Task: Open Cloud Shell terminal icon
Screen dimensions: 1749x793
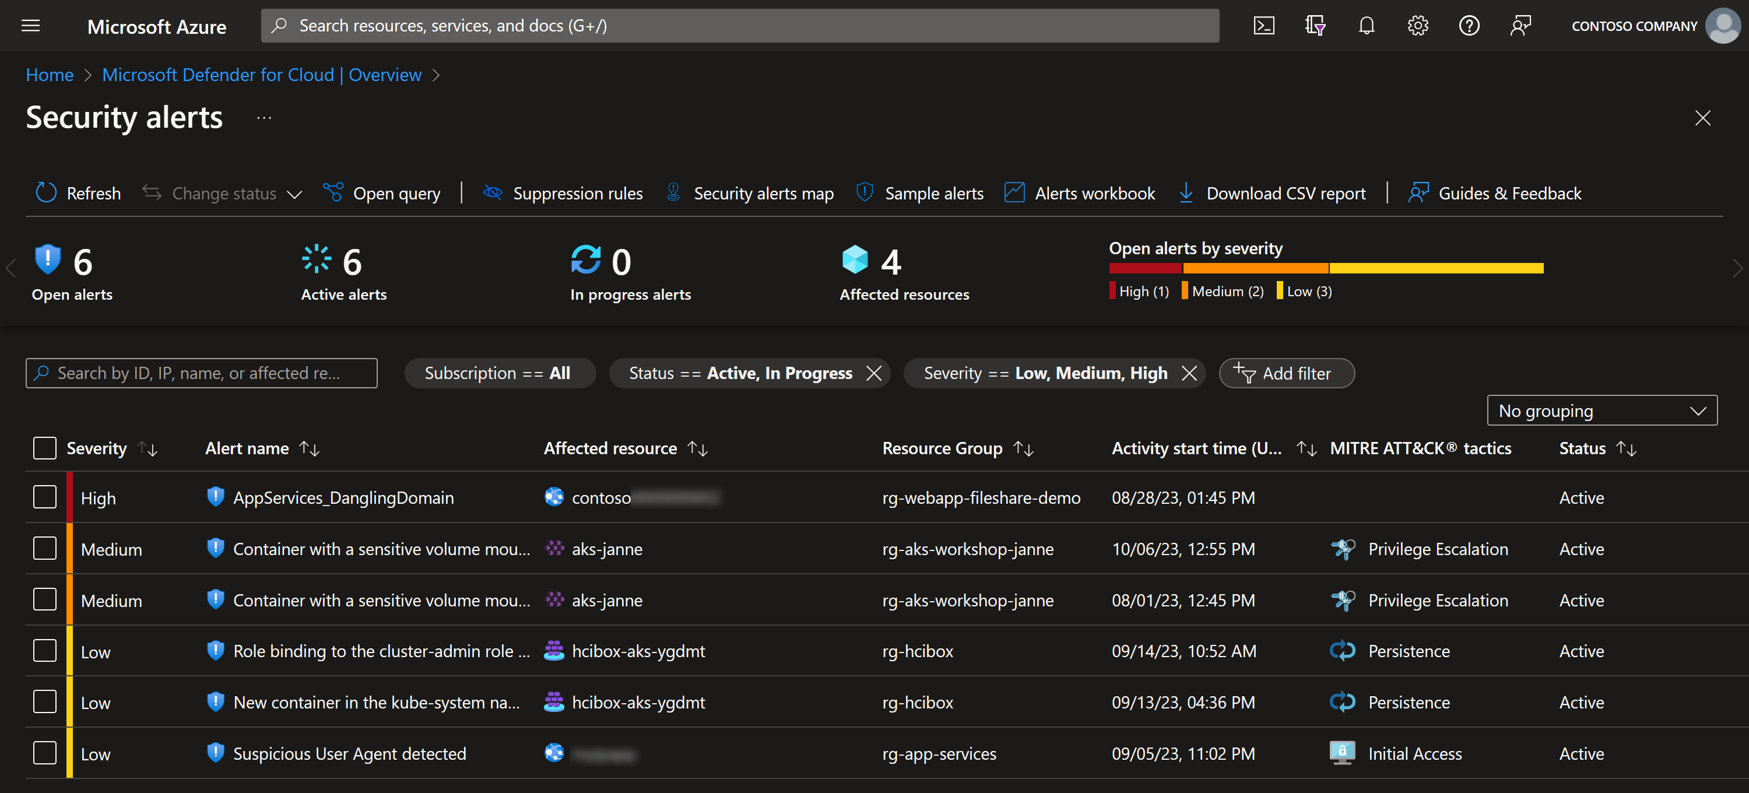Action: click(x=1263, y=26)
